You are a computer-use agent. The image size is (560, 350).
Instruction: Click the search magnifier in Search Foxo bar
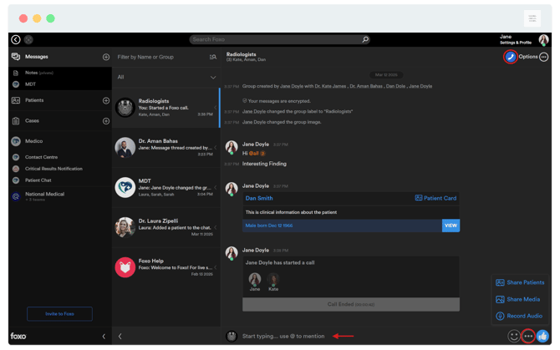[365, 39]
